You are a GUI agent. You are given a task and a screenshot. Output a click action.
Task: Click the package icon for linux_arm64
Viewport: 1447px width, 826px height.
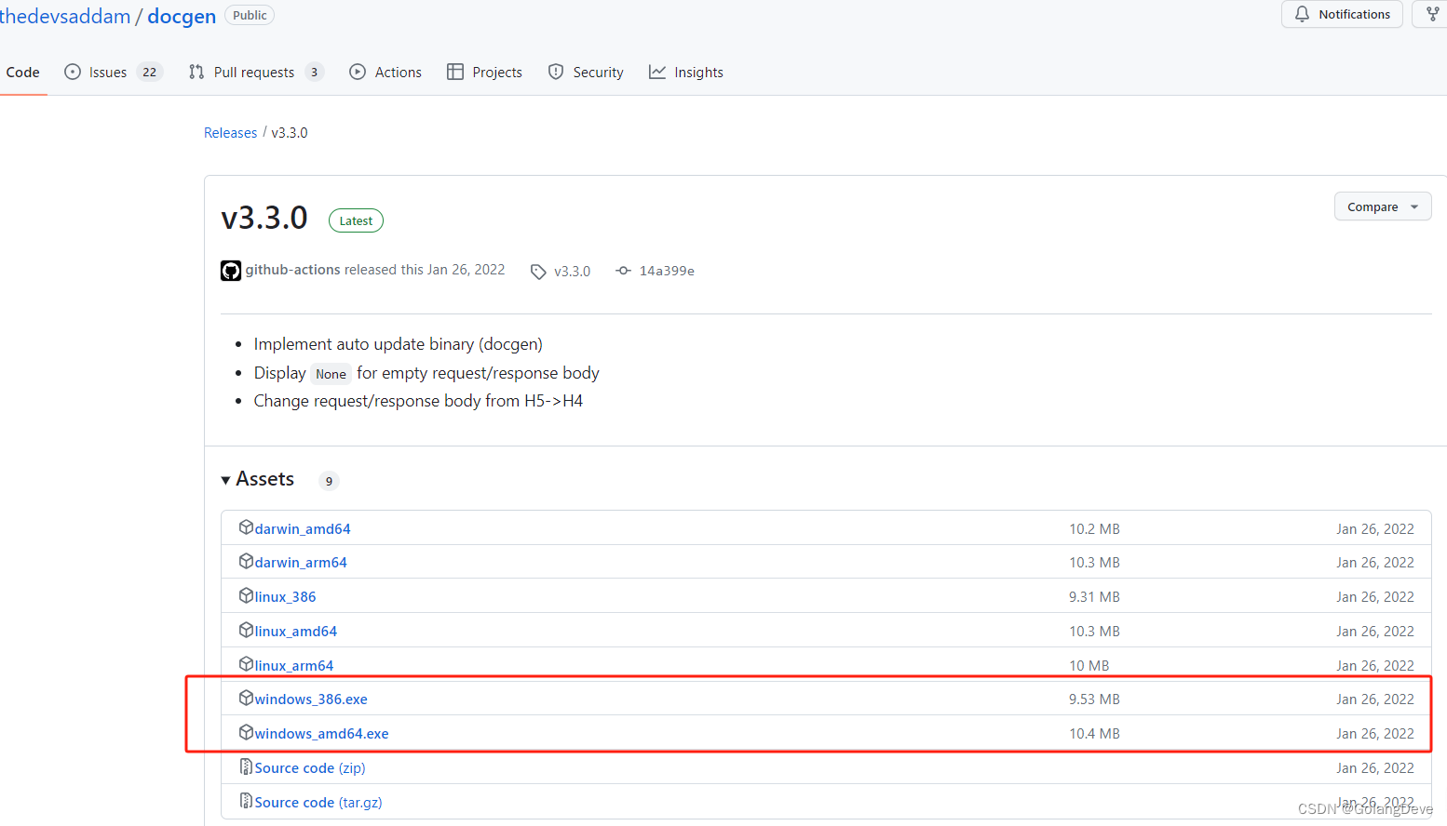click(247, 664)
